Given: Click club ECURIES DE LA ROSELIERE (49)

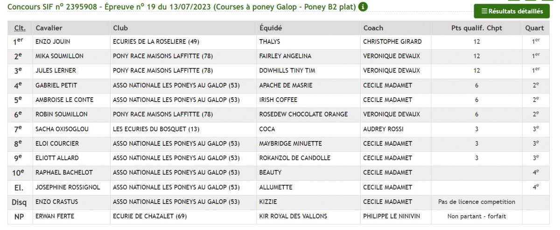Looking at the screenshot, I should tap(156, 41).
